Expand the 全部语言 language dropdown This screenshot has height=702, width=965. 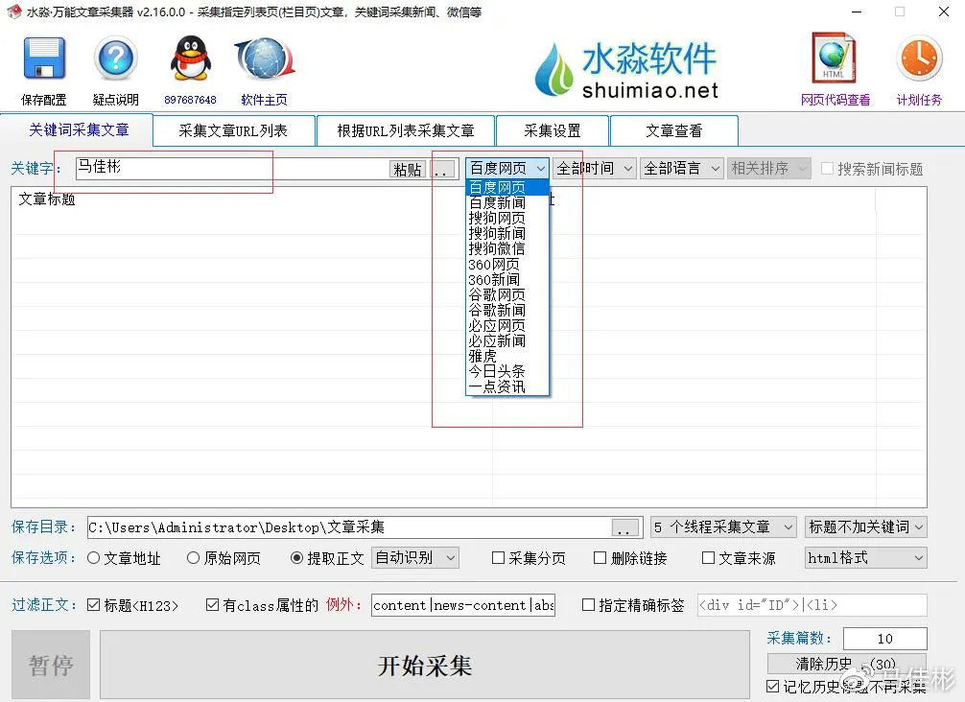(x=681, y=168)
